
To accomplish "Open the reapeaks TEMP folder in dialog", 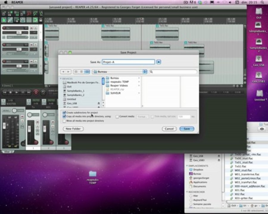I will [119, 82].
